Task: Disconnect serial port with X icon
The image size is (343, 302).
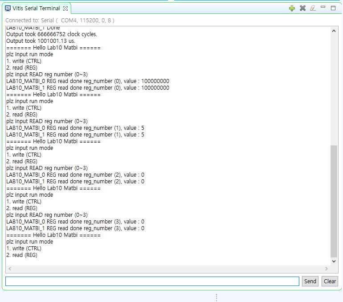Action: click(x=302, y=8)
